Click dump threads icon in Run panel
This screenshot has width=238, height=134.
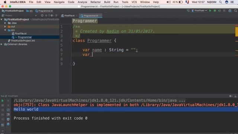(x=3, y=115)
